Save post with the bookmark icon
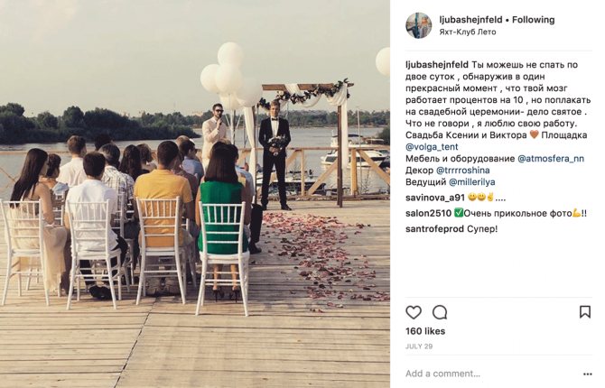 (584, 312)
